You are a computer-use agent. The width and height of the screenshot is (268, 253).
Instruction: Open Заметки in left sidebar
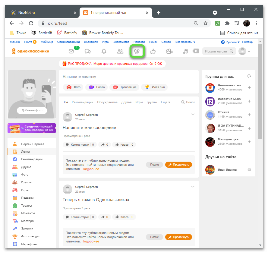pos(32,229)
